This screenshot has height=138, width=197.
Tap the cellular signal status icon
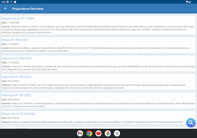tap(190, 2)
